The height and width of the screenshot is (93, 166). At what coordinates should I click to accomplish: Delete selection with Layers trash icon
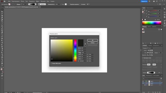[x=160, y=92]
